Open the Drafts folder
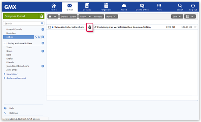Viewport: 201px width, 122px height. (x=10, y=59)
